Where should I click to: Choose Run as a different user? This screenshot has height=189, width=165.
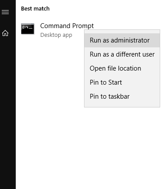[122, 54]
